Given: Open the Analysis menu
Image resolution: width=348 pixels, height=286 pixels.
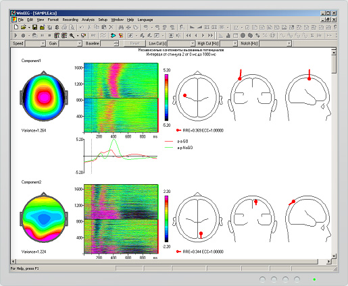Looking at the screenshot, I should [x=88, y=20].
